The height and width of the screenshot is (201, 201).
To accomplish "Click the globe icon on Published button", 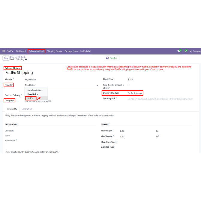I will tap(107, 58).
